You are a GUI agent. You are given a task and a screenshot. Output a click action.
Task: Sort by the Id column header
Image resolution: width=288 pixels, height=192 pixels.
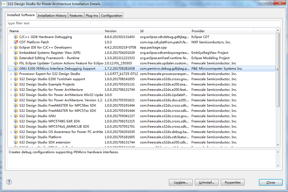164,31
